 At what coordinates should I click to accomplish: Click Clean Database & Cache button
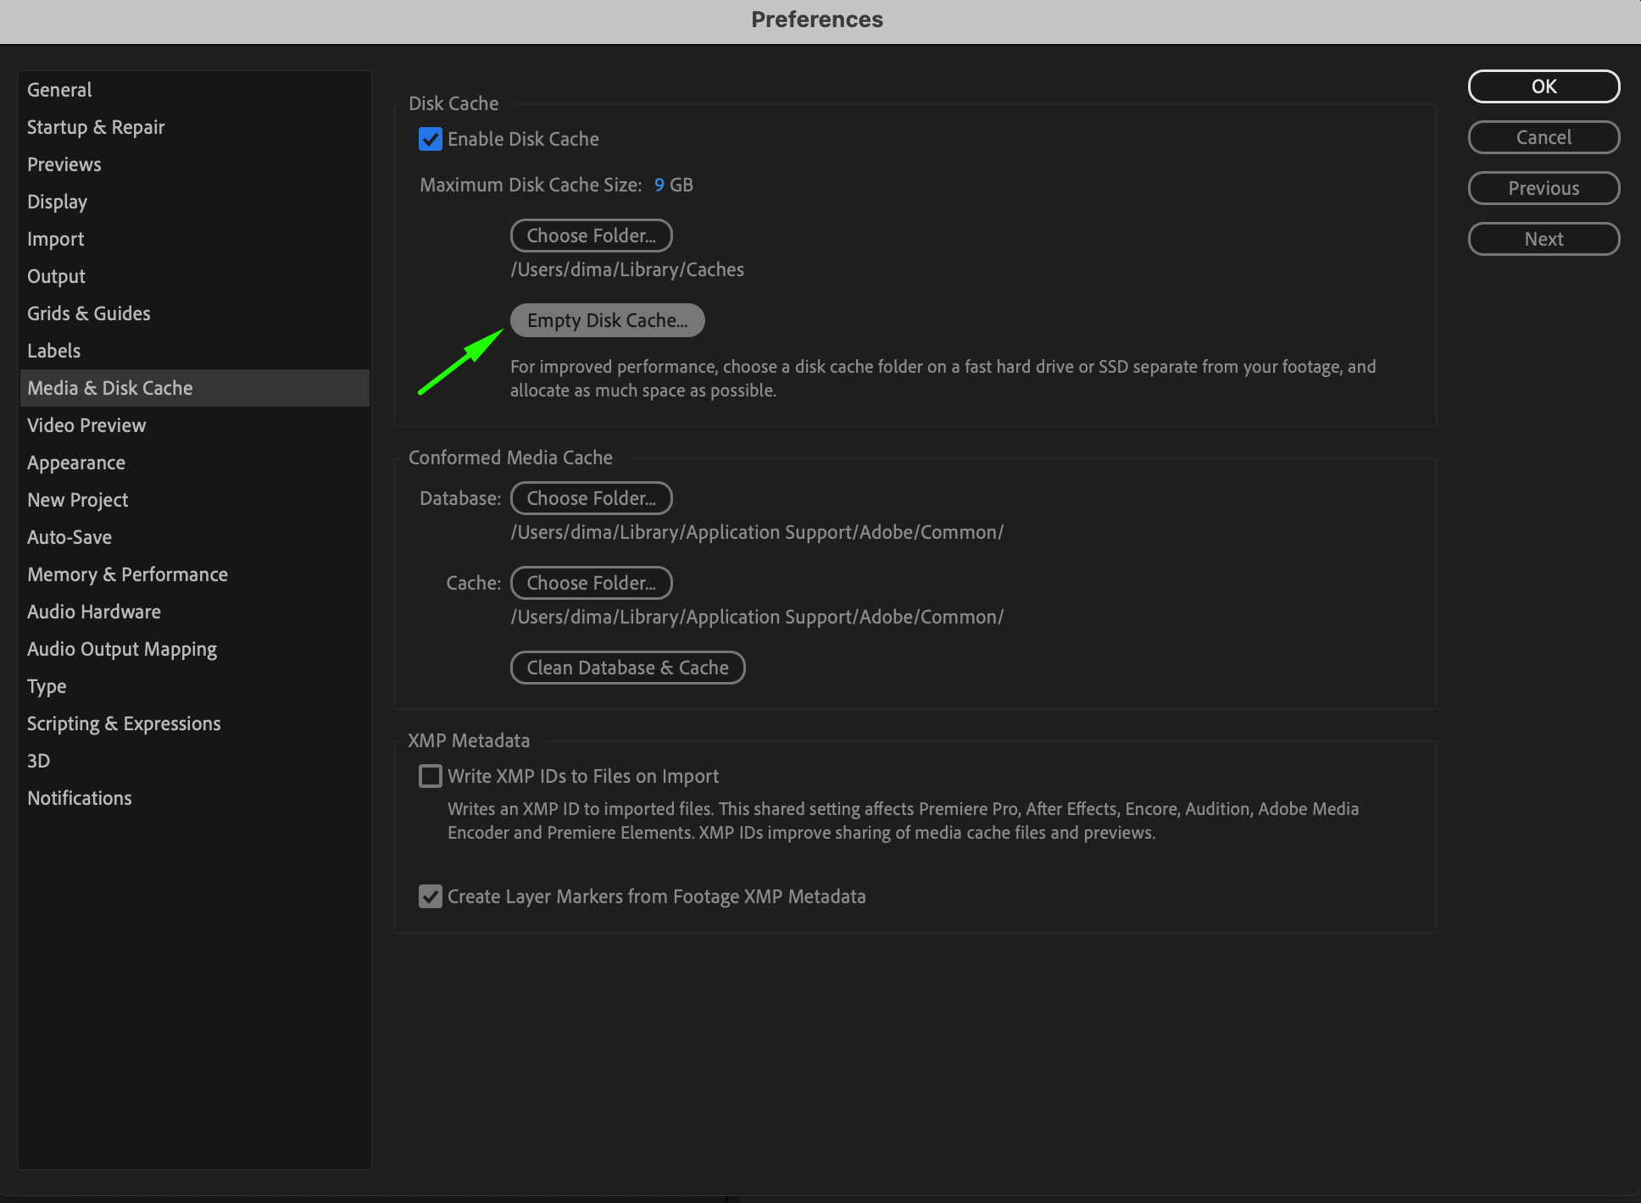[627, 668]
